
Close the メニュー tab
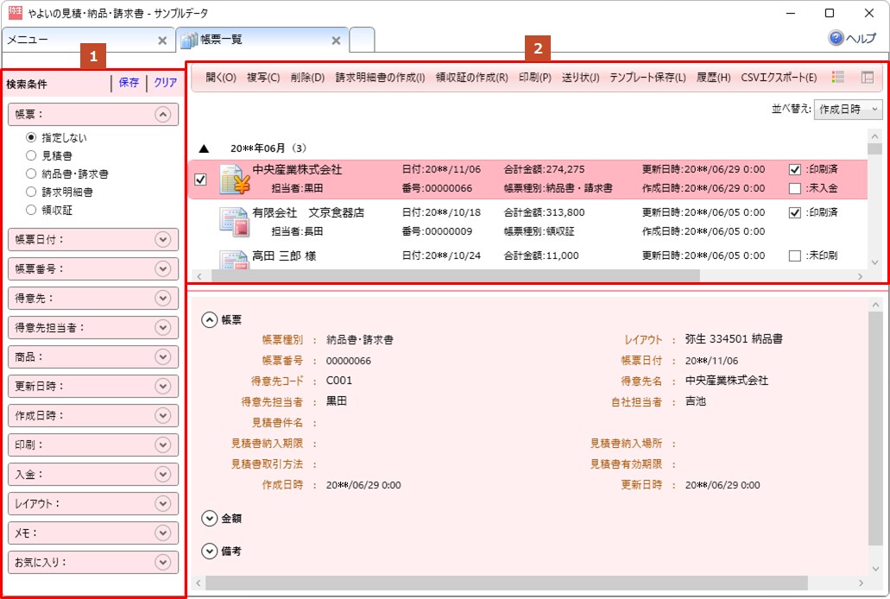pyautogui.click(x=162, y=41)
